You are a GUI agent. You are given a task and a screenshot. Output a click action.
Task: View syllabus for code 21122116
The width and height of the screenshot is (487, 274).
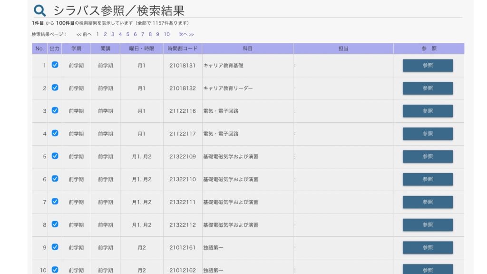tap(428, 111)
